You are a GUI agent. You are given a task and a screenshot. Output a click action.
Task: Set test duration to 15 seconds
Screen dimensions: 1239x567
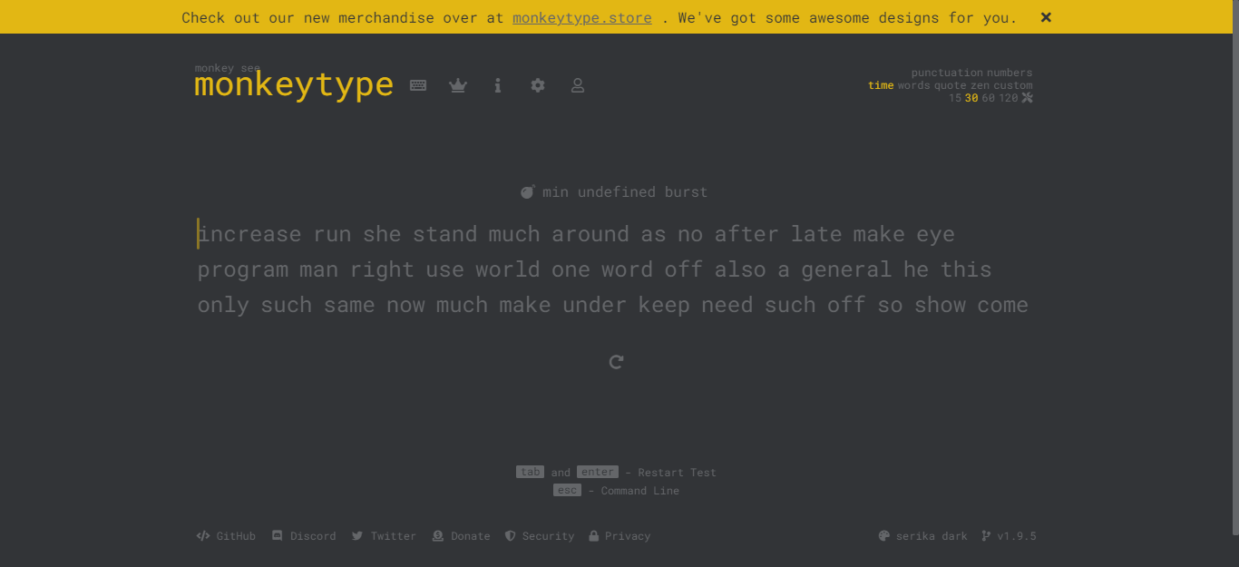955,98
